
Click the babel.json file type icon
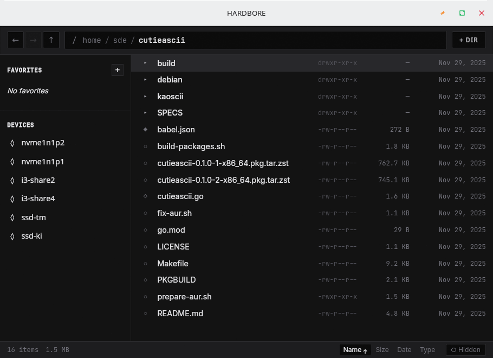tap(145, 130)
